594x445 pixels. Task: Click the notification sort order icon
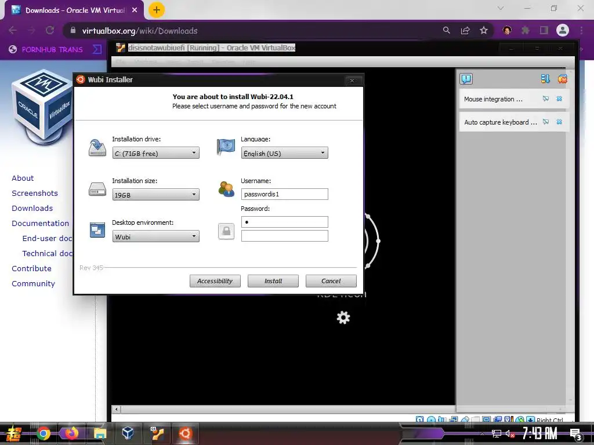[545, 79]
